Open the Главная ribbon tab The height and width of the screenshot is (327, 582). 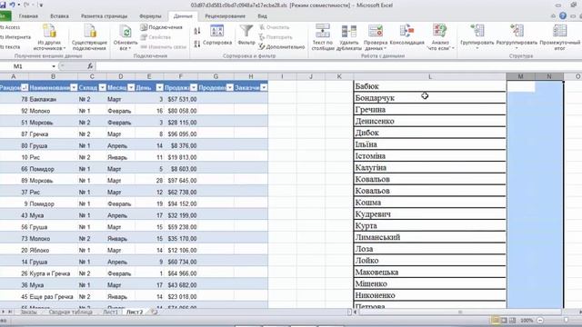(28, 16)
